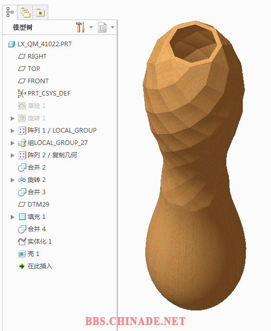The image size is (271, 331).
Task: Open the tree display dropdown arrow
Action: pos(112,27)
